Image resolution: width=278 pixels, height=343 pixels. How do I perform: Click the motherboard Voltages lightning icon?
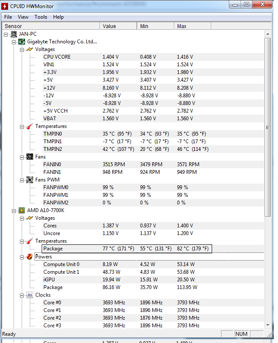pos(30,49)
